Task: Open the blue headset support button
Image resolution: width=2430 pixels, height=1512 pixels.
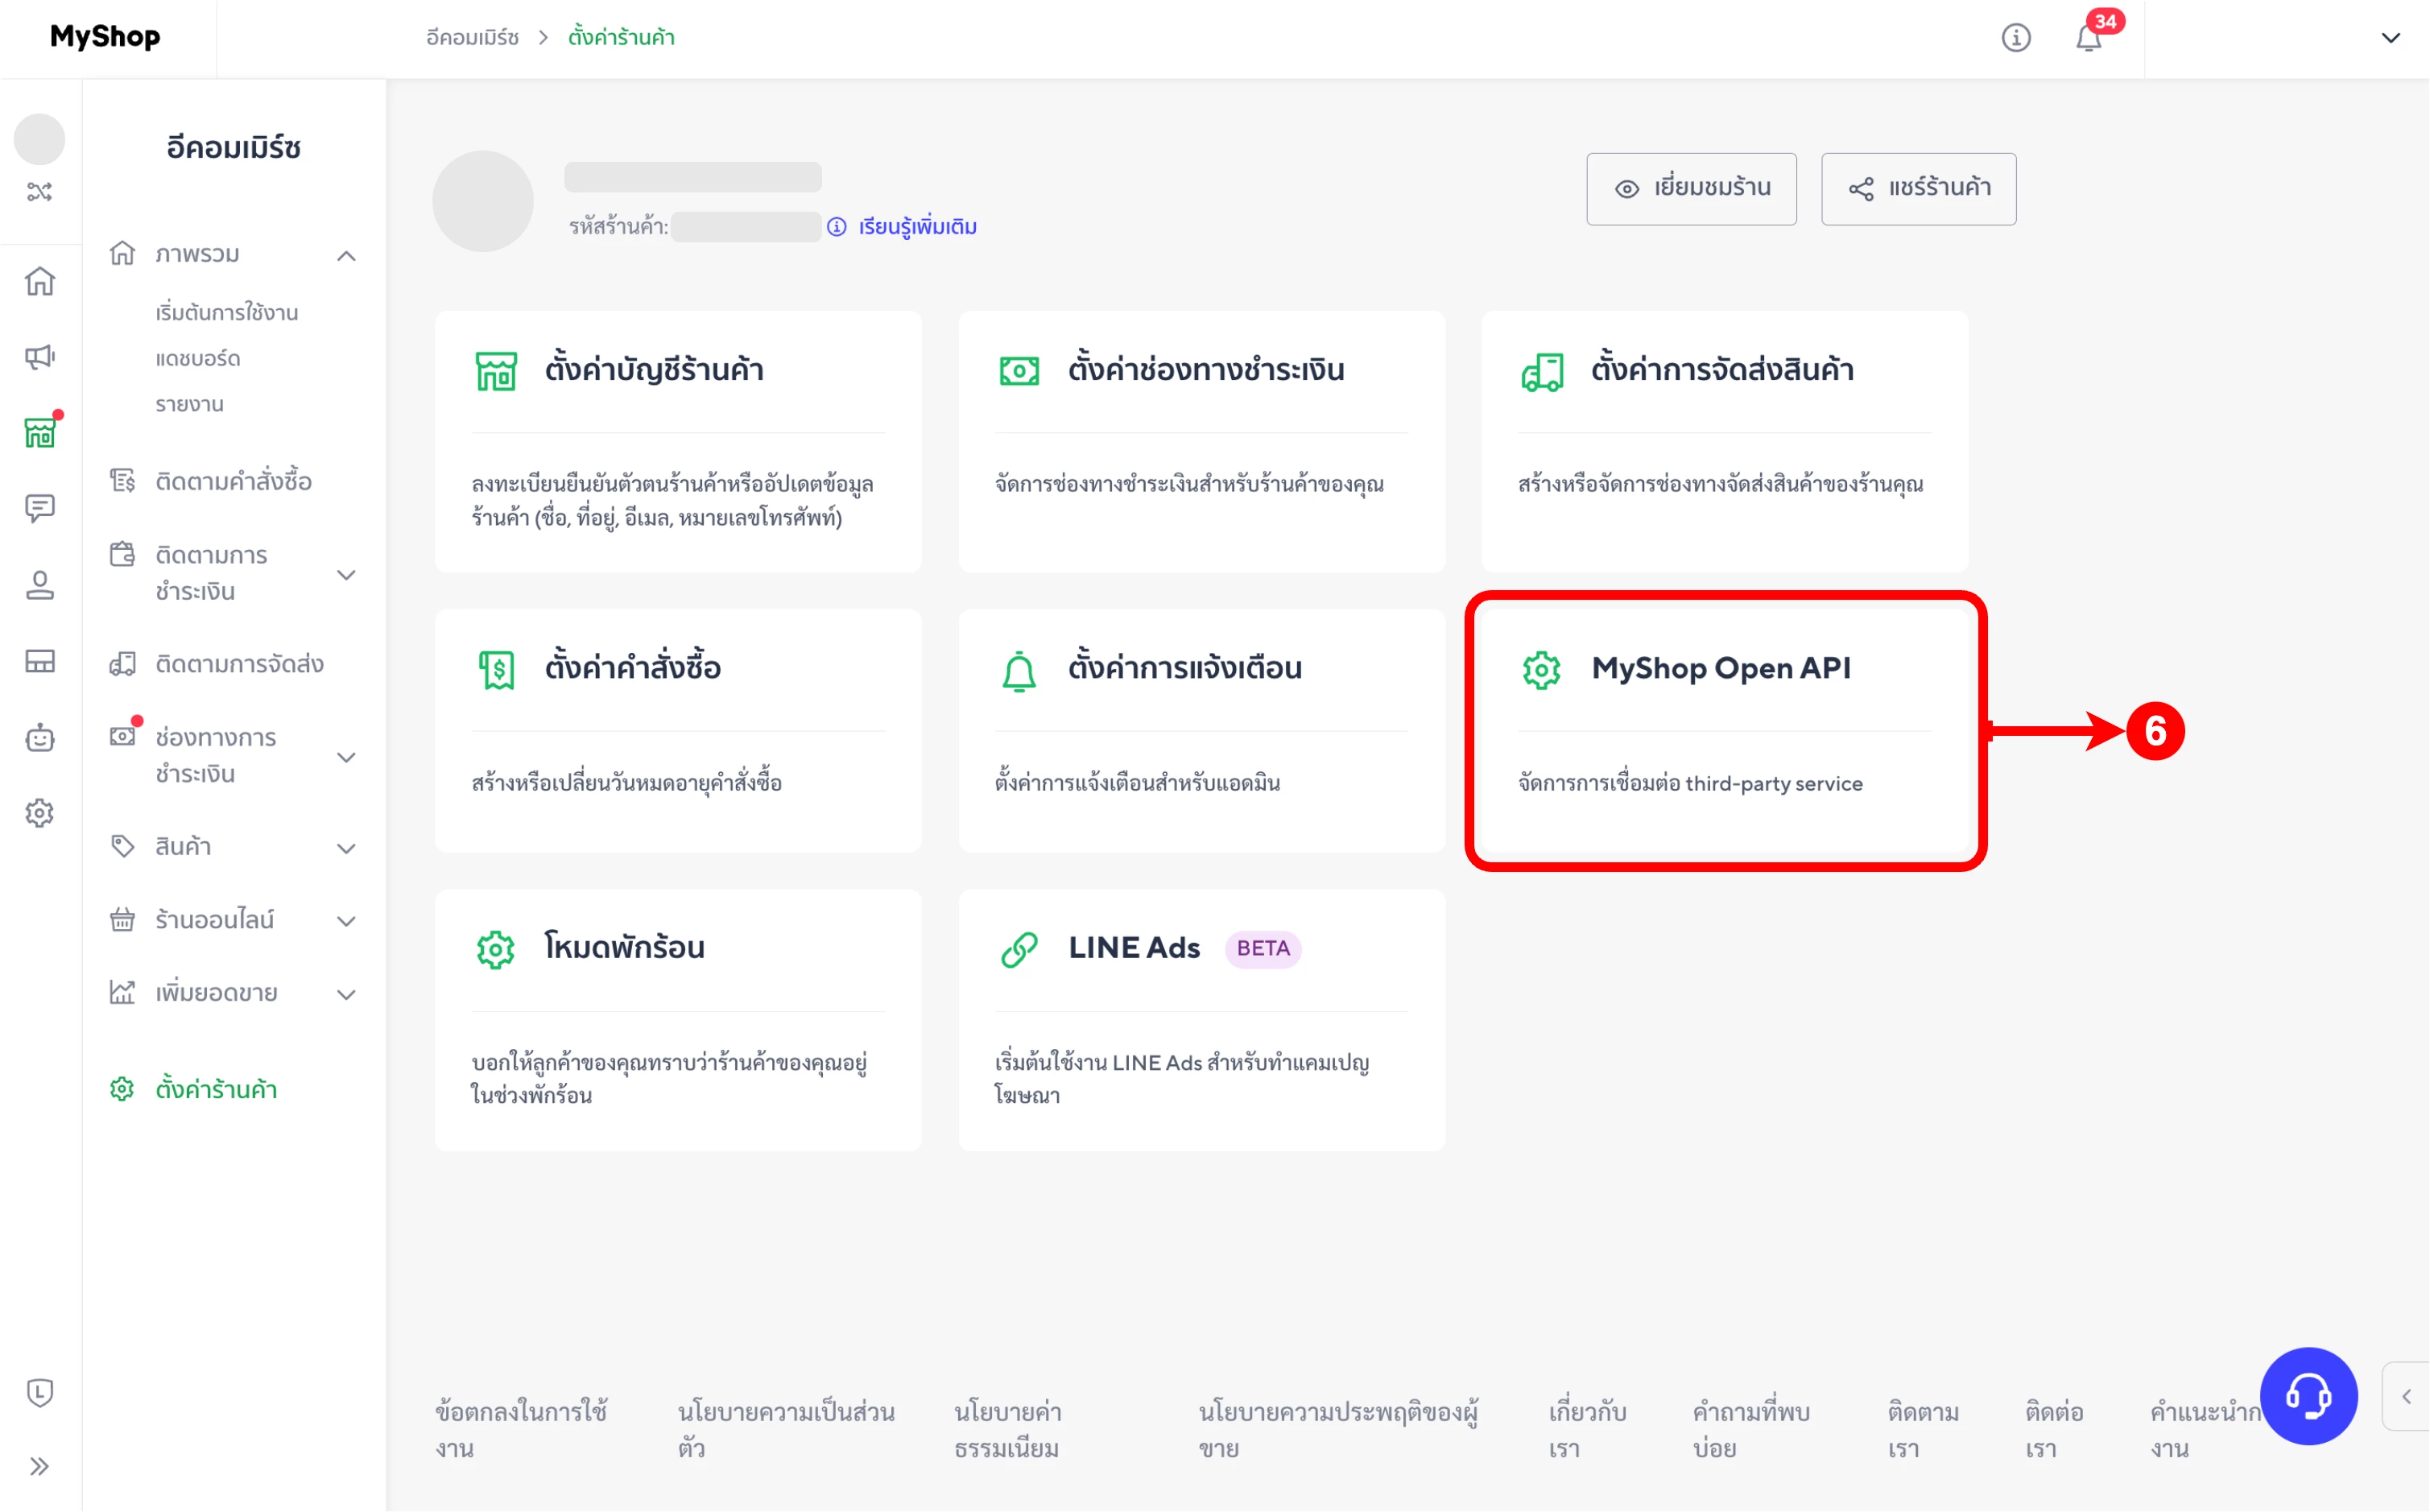Action: 2308,1396
